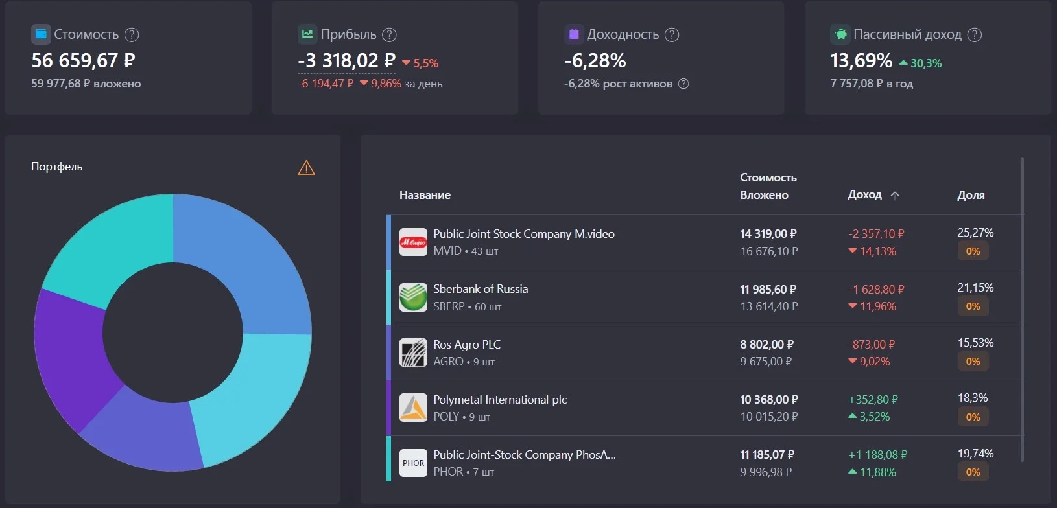The width and height of the screenshot is (1057, 508).
Task: Sort table by Доля column header
Action: (971, 194)
